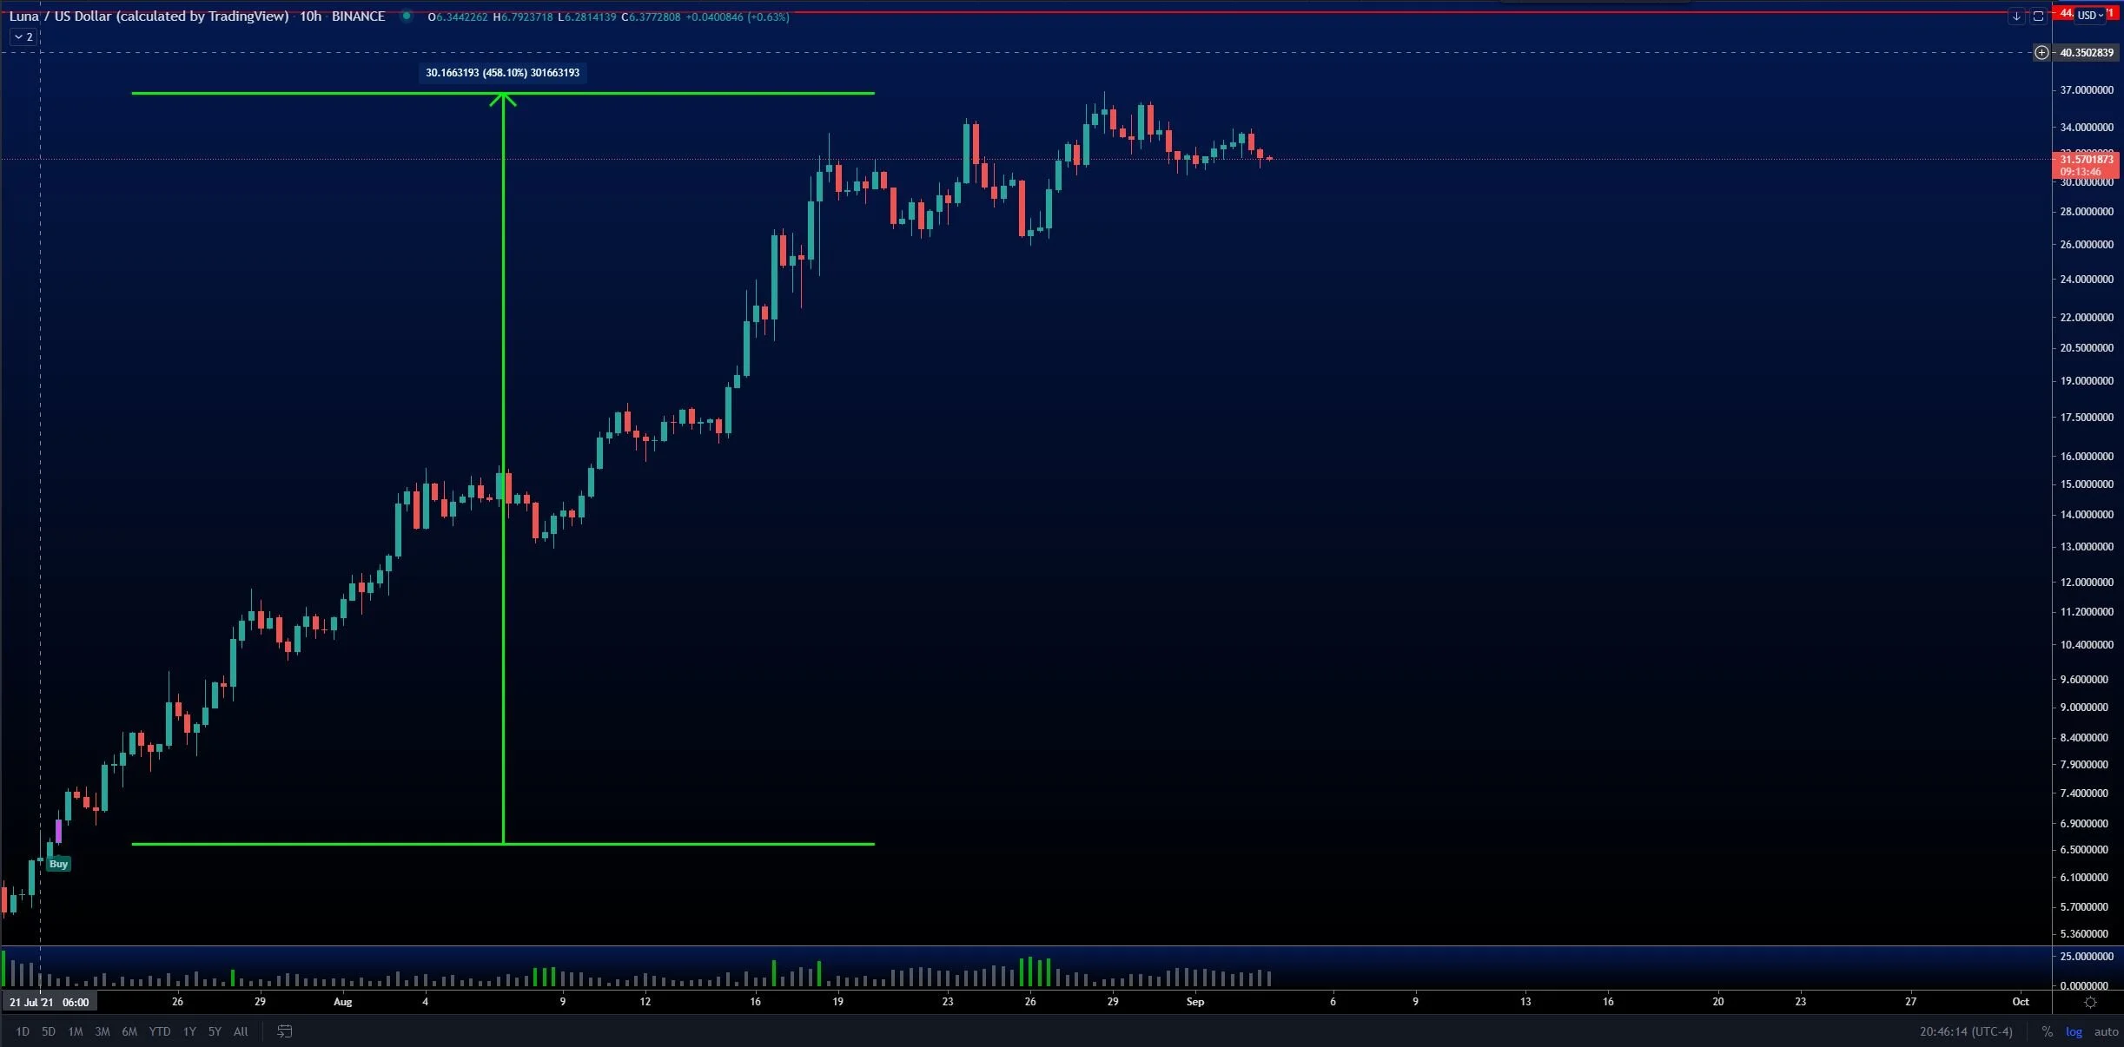2124x1047 pixels.
Task: Click the fullscreen frame icon
Action: (x=2038, y=16)
